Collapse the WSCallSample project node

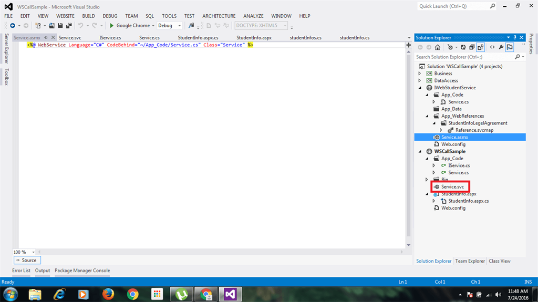(x=420, y=151)
